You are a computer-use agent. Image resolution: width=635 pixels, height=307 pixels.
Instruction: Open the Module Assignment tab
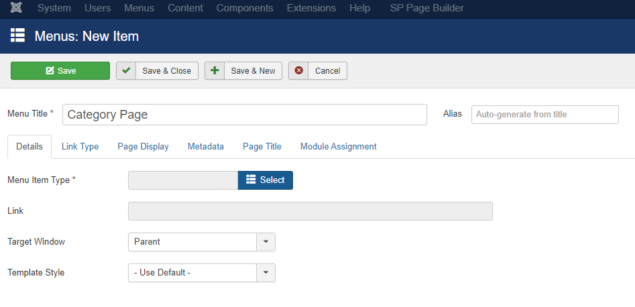[x=339, y=147]
